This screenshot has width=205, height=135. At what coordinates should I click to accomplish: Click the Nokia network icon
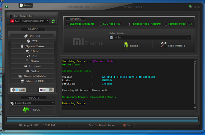[x=27, y=61]
